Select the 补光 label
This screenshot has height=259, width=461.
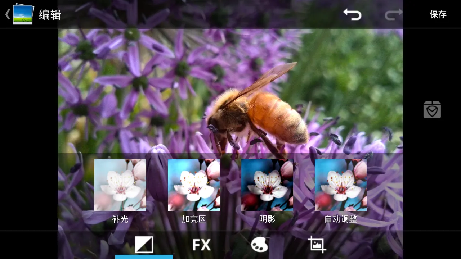coord(120,219)
